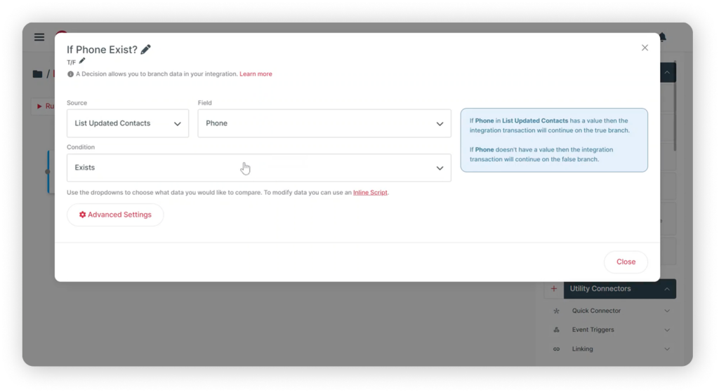Click the folder icon in breadcrumb
The width and height of the screenshot is (719, 392).
click(x=38, y=74)
